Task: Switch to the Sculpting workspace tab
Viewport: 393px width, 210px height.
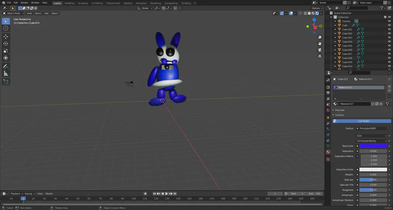Action: (x=83, y=3)
